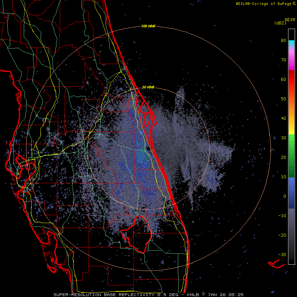Click the red island outline in the bottom right corner
Screen dimensions: 297x297
(277, 263)
